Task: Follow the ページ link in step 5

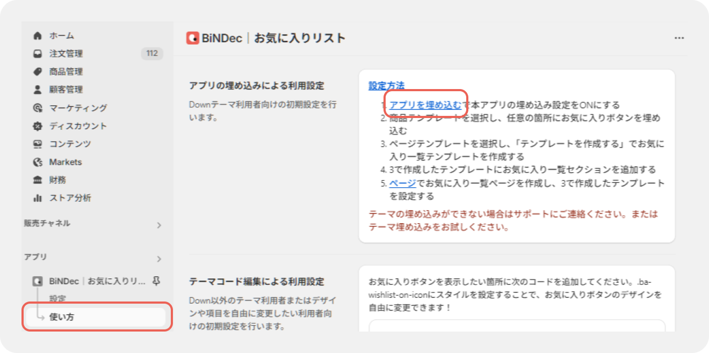Action: click(x=403, y=183)
